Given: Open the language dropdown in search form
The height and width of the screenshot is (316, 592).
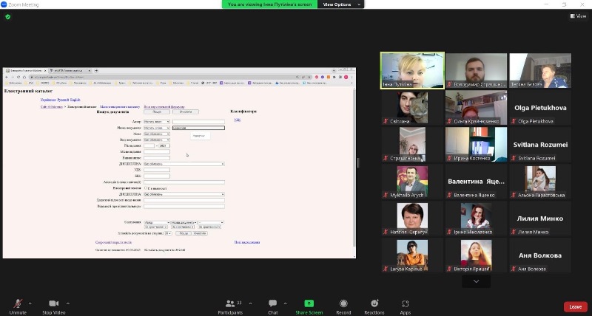Looking at the screenshot, I should point(157,134).
